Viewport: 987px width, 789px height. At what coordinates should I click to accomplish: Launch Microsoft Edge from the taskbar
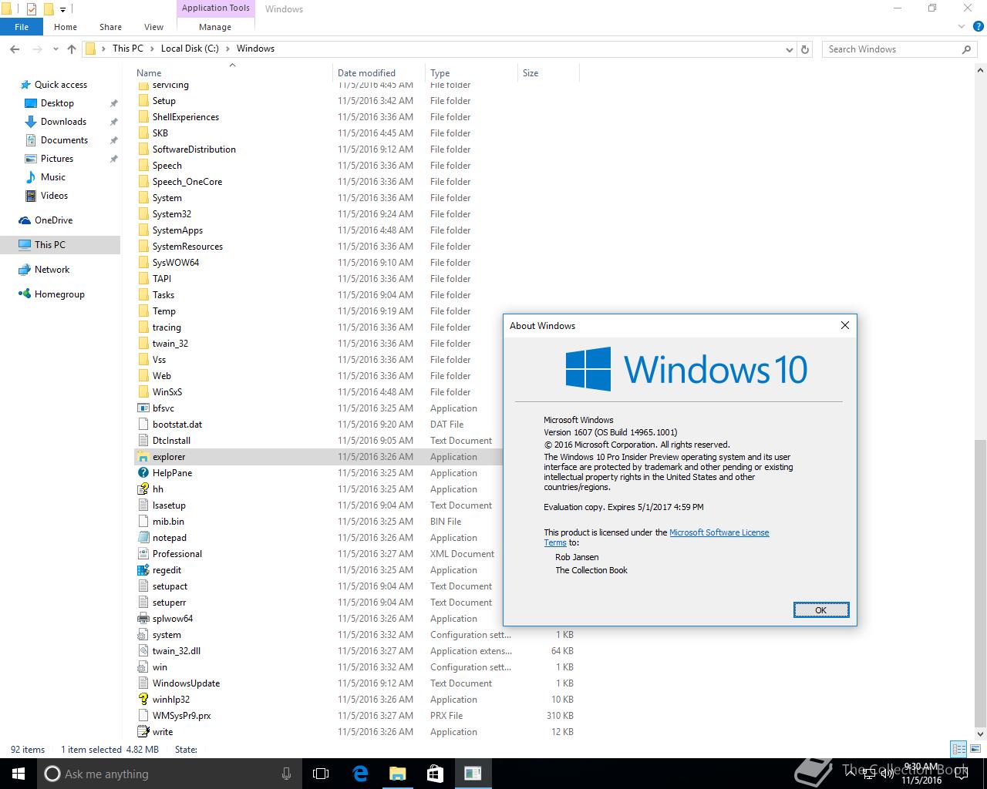click(360, 774)
